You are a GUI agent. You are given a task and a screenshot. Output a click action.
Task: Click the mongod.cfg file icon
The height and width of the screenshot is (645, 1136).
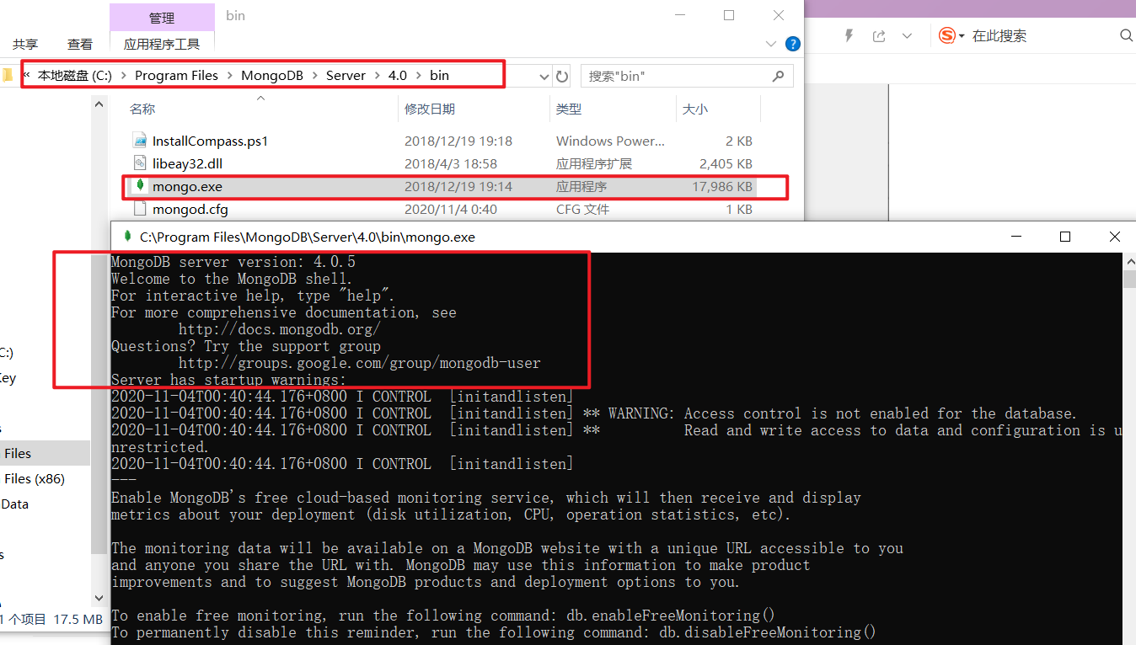pos(140,209)
